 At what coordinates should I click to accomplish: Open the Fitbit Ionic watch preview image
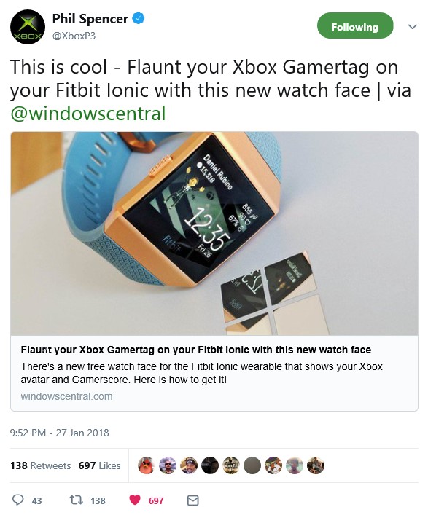click(x=214, y=233)
